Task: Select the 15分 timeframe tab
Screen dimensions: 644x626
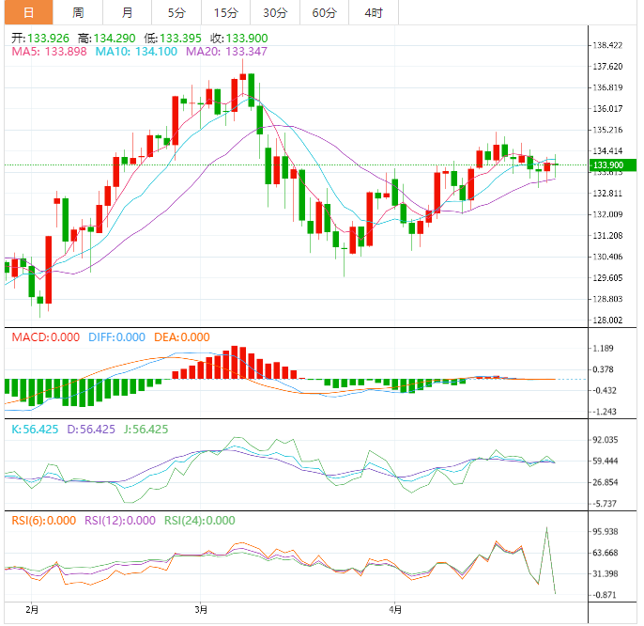Action: click(x=225, y=12)
